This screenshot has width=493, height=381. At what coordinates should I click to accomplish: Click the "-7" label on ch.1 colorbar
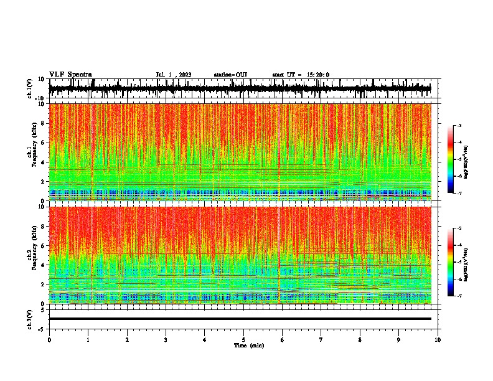coord(459,193)
